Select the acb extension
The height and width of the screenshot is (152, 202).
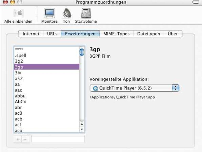47,119
